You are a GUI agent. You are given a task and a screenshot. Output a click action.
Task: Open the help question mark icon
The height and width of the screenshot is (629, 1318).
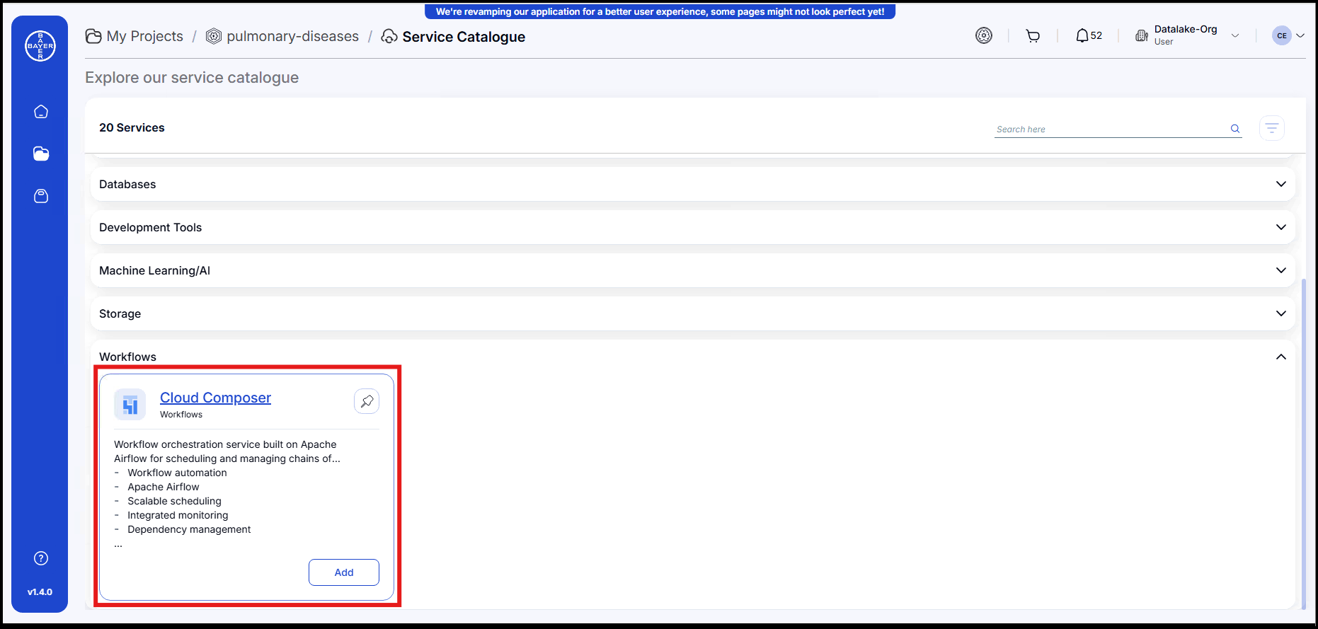[x=41, y=558]
